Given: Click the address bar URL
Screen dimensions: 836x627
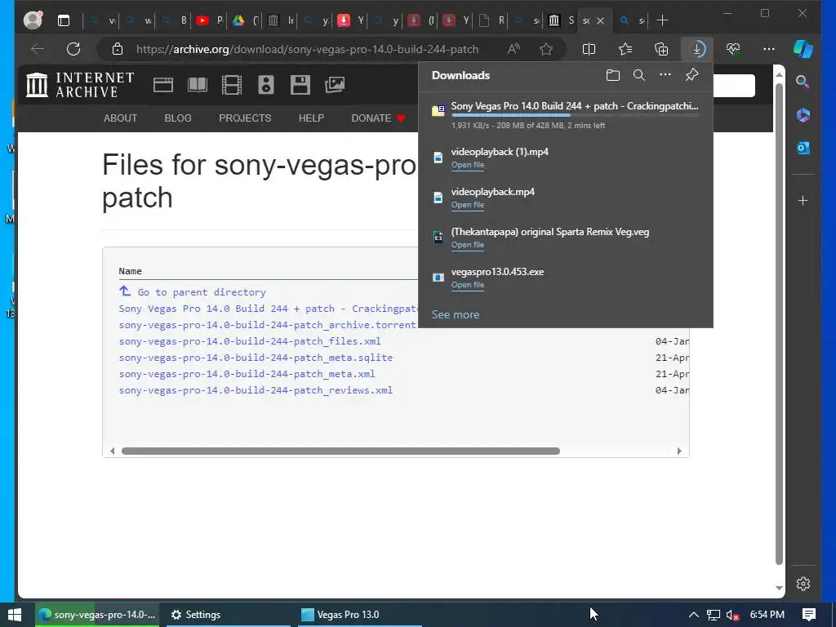Looking at the screenshot, I should pyautogui.click(x=307, y=49).
